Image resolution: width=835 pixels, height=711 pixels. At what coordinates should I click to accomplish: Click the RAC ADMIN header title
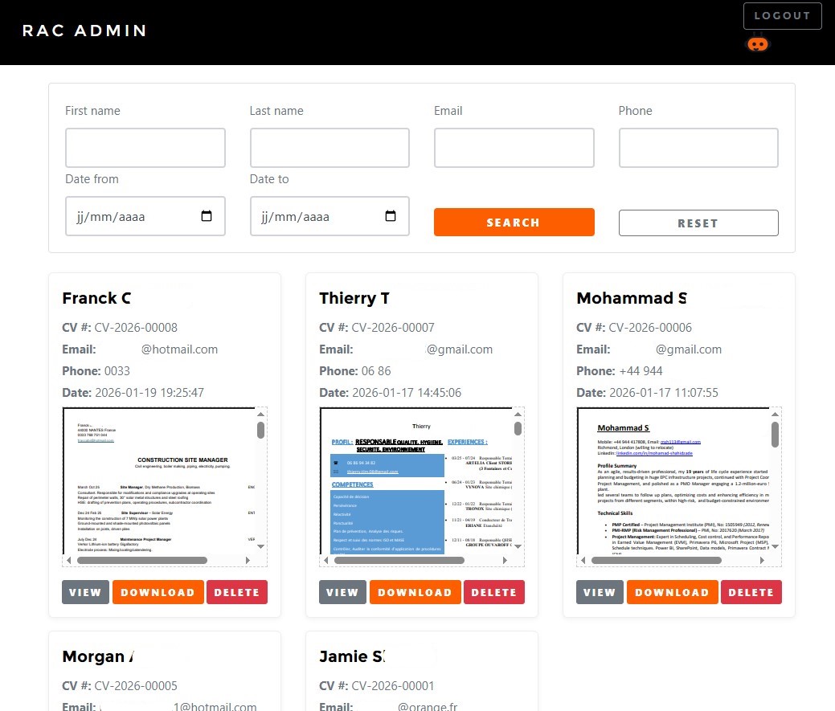[x=84, y=31]
